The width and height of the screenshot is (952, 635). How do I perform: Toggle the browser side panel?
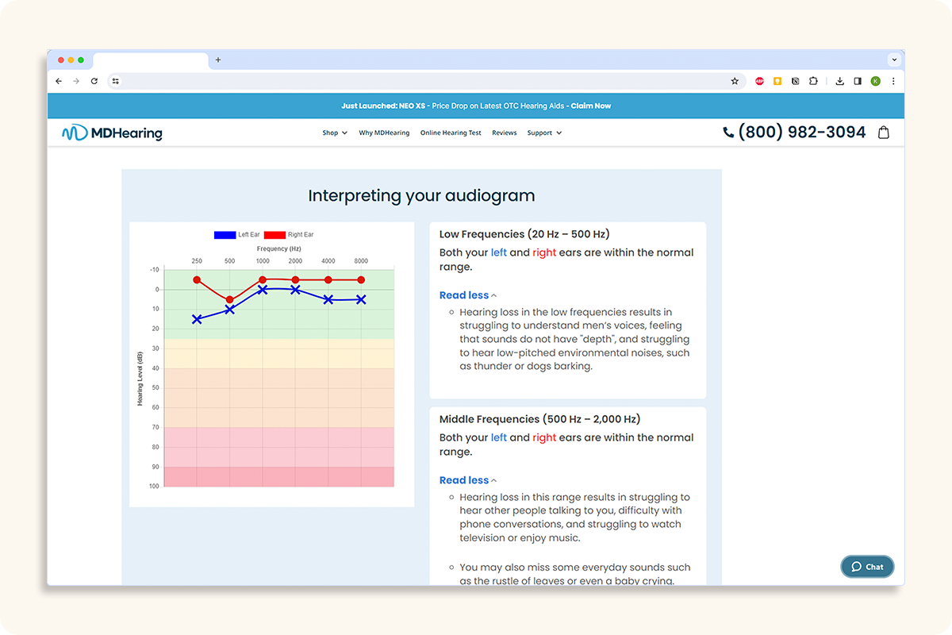858,81
